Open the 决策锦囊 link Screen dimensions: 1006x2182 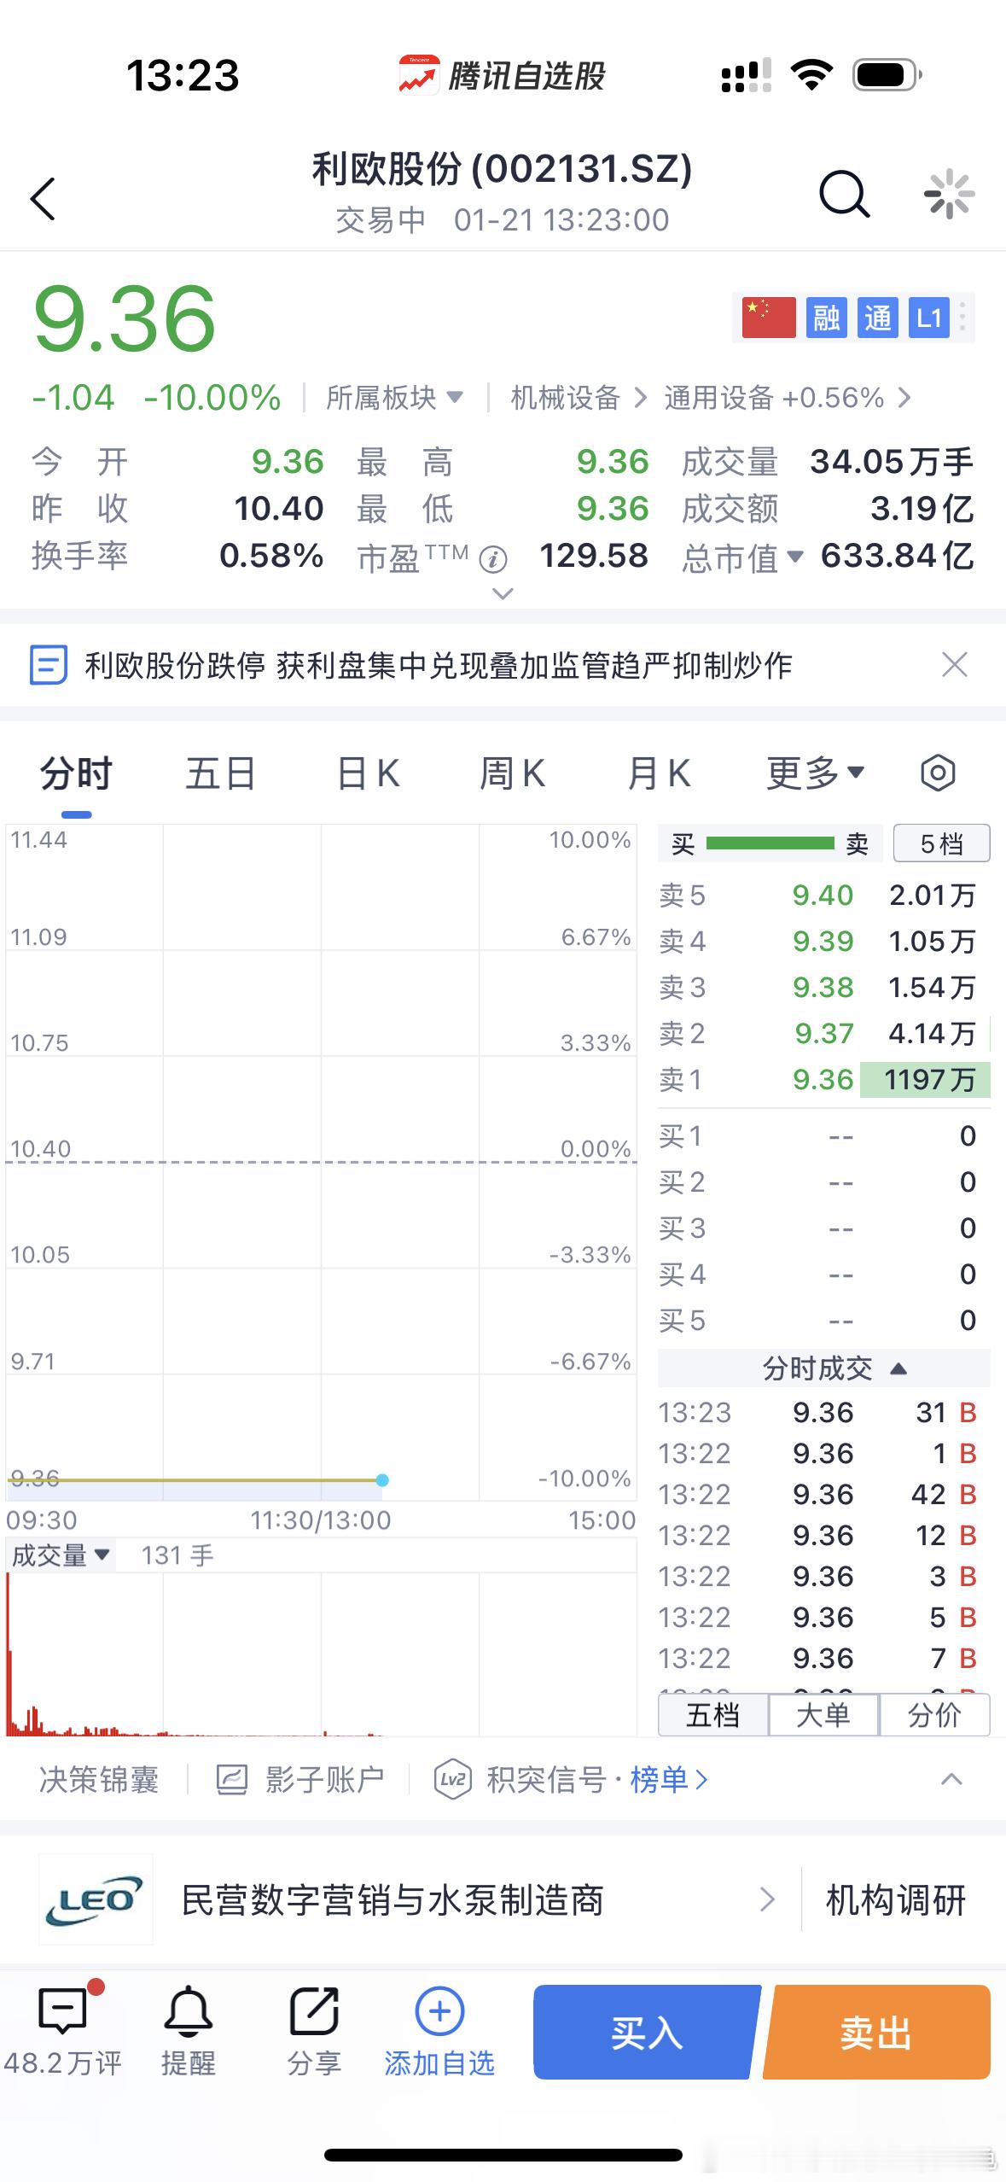[x=99, y=1780]
